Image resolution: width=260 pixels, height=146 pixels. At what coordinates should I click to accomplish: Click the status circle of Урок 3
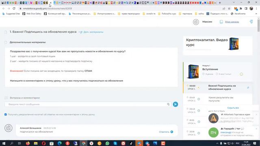pos(199,110)
